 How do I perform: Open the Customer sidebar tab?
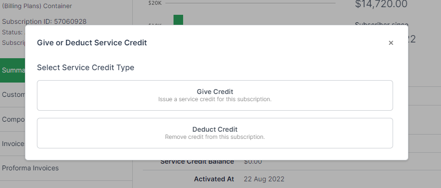click(x=12, y=95)
